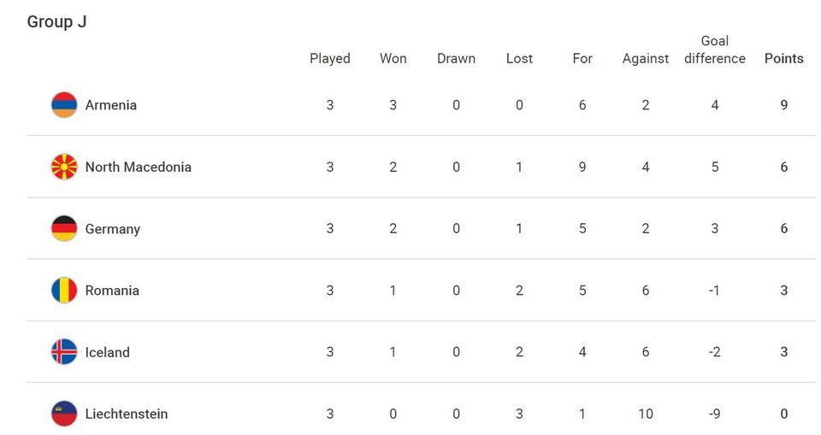Click the Iceland flag icon
Viewport: 821px width, 435px height.
pos(64,352)
